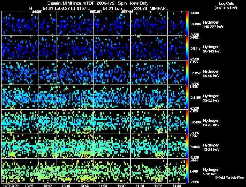
Task: Click the 'Cassini/MIMI Inca mTOF' title text
Action: [x=71, y=3]
